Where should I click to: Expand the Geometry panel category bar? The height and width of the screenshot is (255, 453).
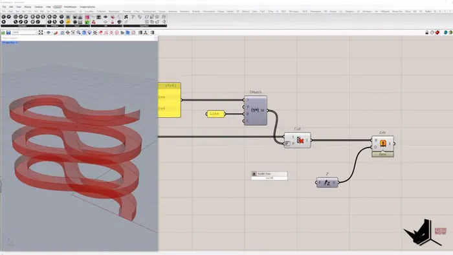pos(23,26)
